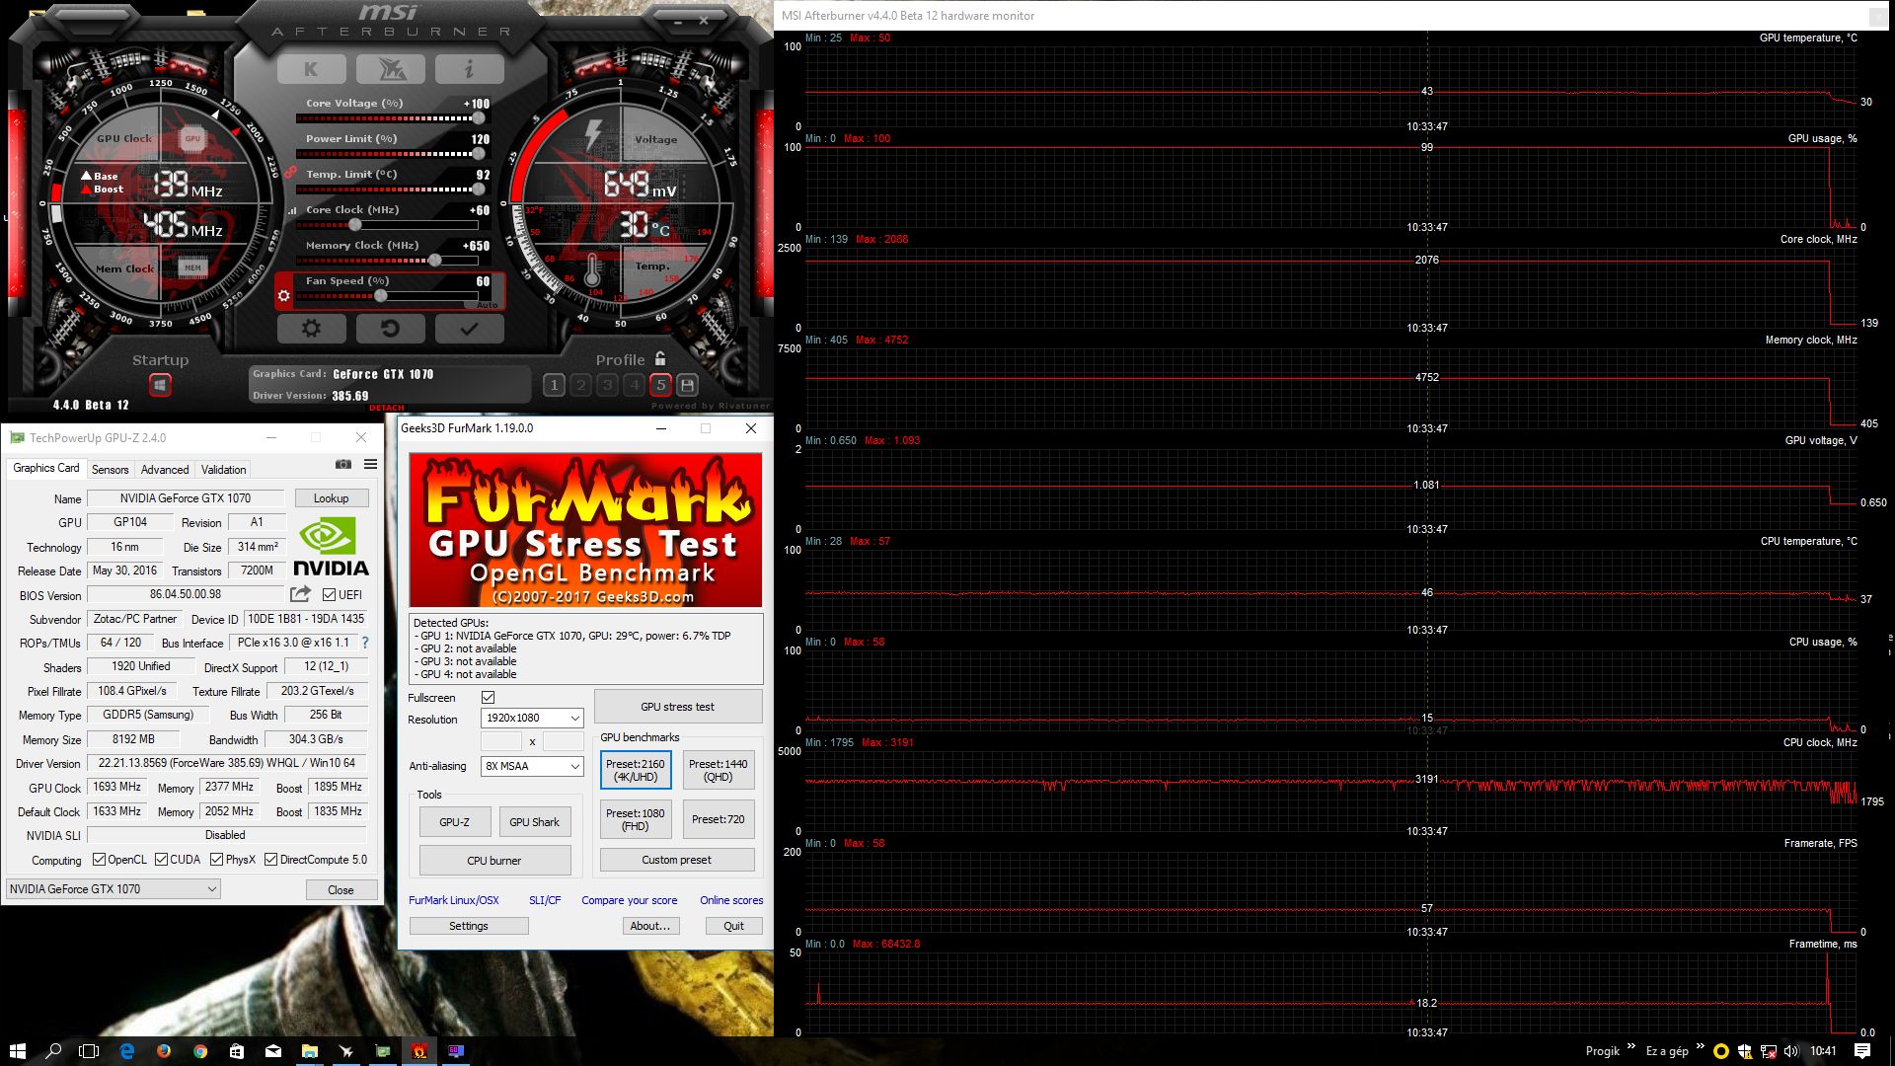The width and height of the screenshot is (1895, 1066).
Task: Run the Preset:720 benchmark
Action: coord(719,819)
